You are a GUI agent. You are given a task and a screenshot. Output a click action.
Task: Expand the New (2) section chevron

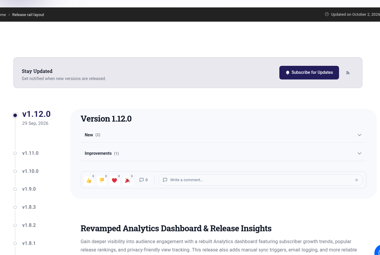pyautogui.click(x=360, y=135)
